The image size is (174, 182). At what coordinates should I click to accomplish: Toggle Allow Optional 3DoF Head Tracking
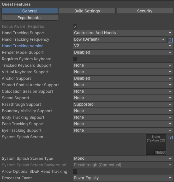pos(75,171)
